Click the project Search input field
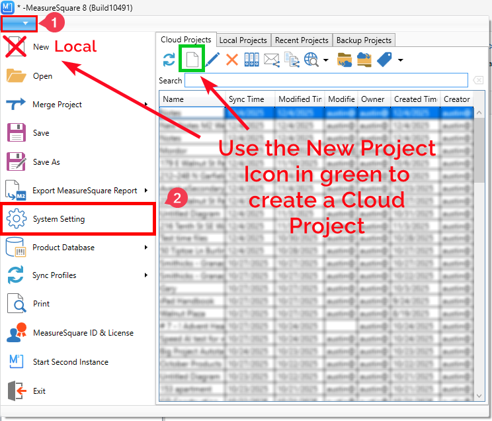This screenshot has width=492, height=421. coord(326,80)
